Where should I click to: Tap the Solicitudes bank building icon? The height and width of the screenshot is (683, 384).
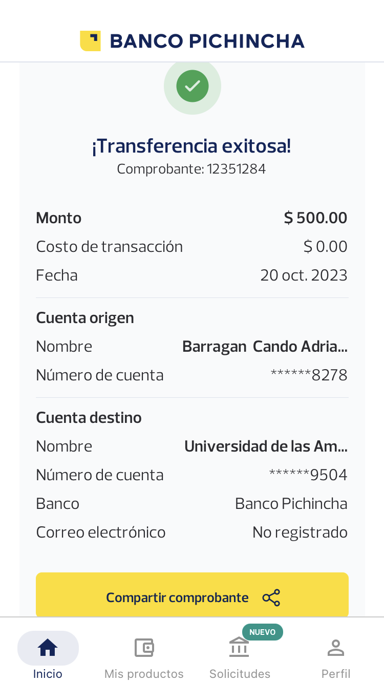[x=239, y=647]
